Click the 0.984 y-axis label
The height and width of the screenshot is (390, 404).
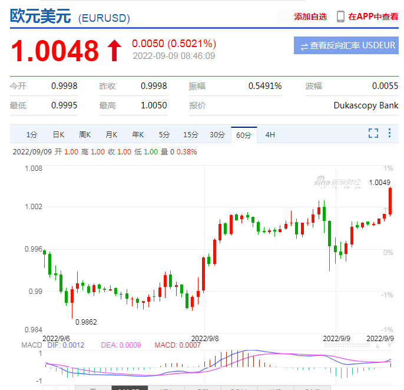pyautogui.click(x=34, y=330)
